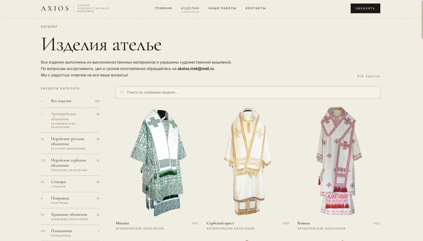Viewport: 423px width, 241px height.
Task: Click the VSP product code
Action: (x=286, y=224)
